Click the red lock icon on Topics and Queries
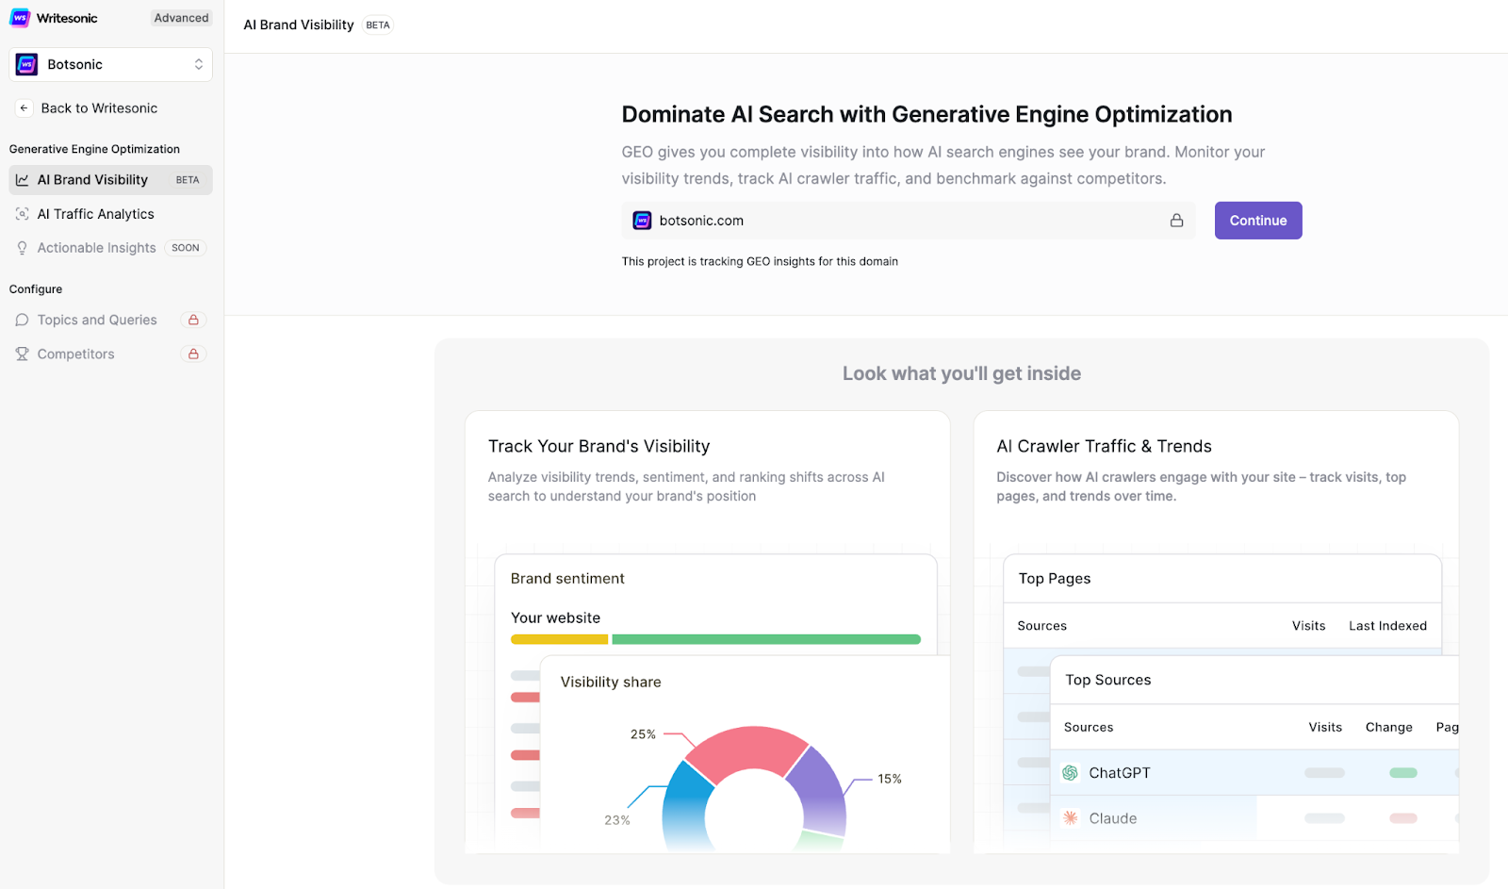The width and height of the screenshot is (1508, 889). pyautogui.click(x=193, y=321)
